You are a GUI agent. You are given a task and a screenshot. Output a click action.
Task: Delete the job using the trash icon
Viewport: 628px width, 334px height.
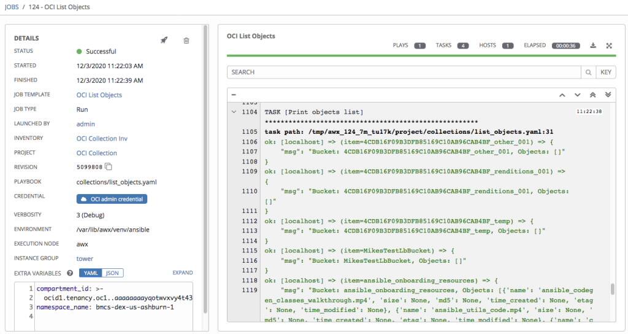[186, 41]
